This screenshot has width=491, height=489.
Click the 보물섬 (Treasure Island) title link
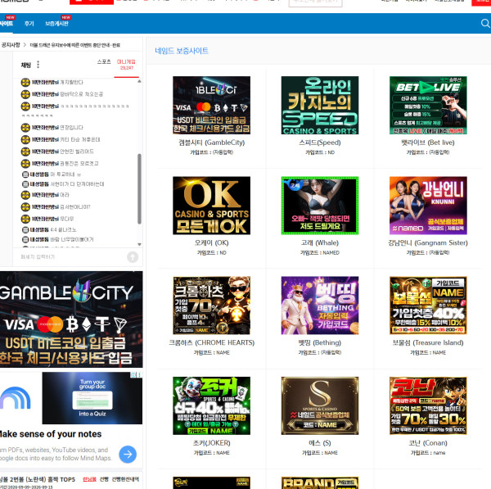coord(428,343)
